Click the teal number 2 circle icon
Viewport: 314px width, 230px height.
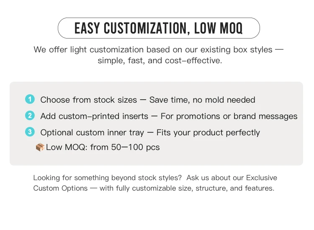coord(30,116)
